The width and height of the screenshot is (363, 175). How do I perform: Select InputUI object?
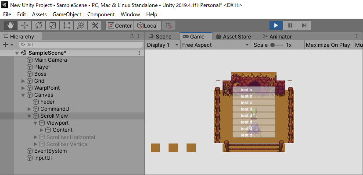coord(43,158)
